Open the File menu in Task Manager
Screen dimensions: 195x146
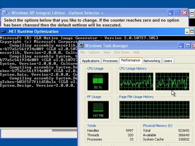[82, 52]
